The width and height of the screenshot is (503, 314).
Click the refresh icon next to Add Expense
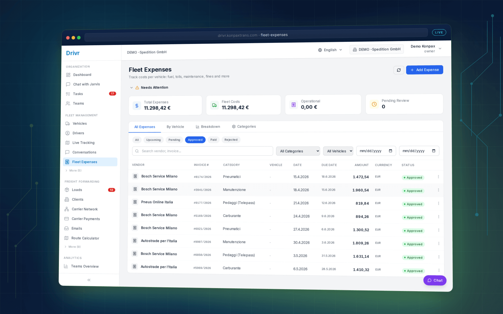point(398,70)
